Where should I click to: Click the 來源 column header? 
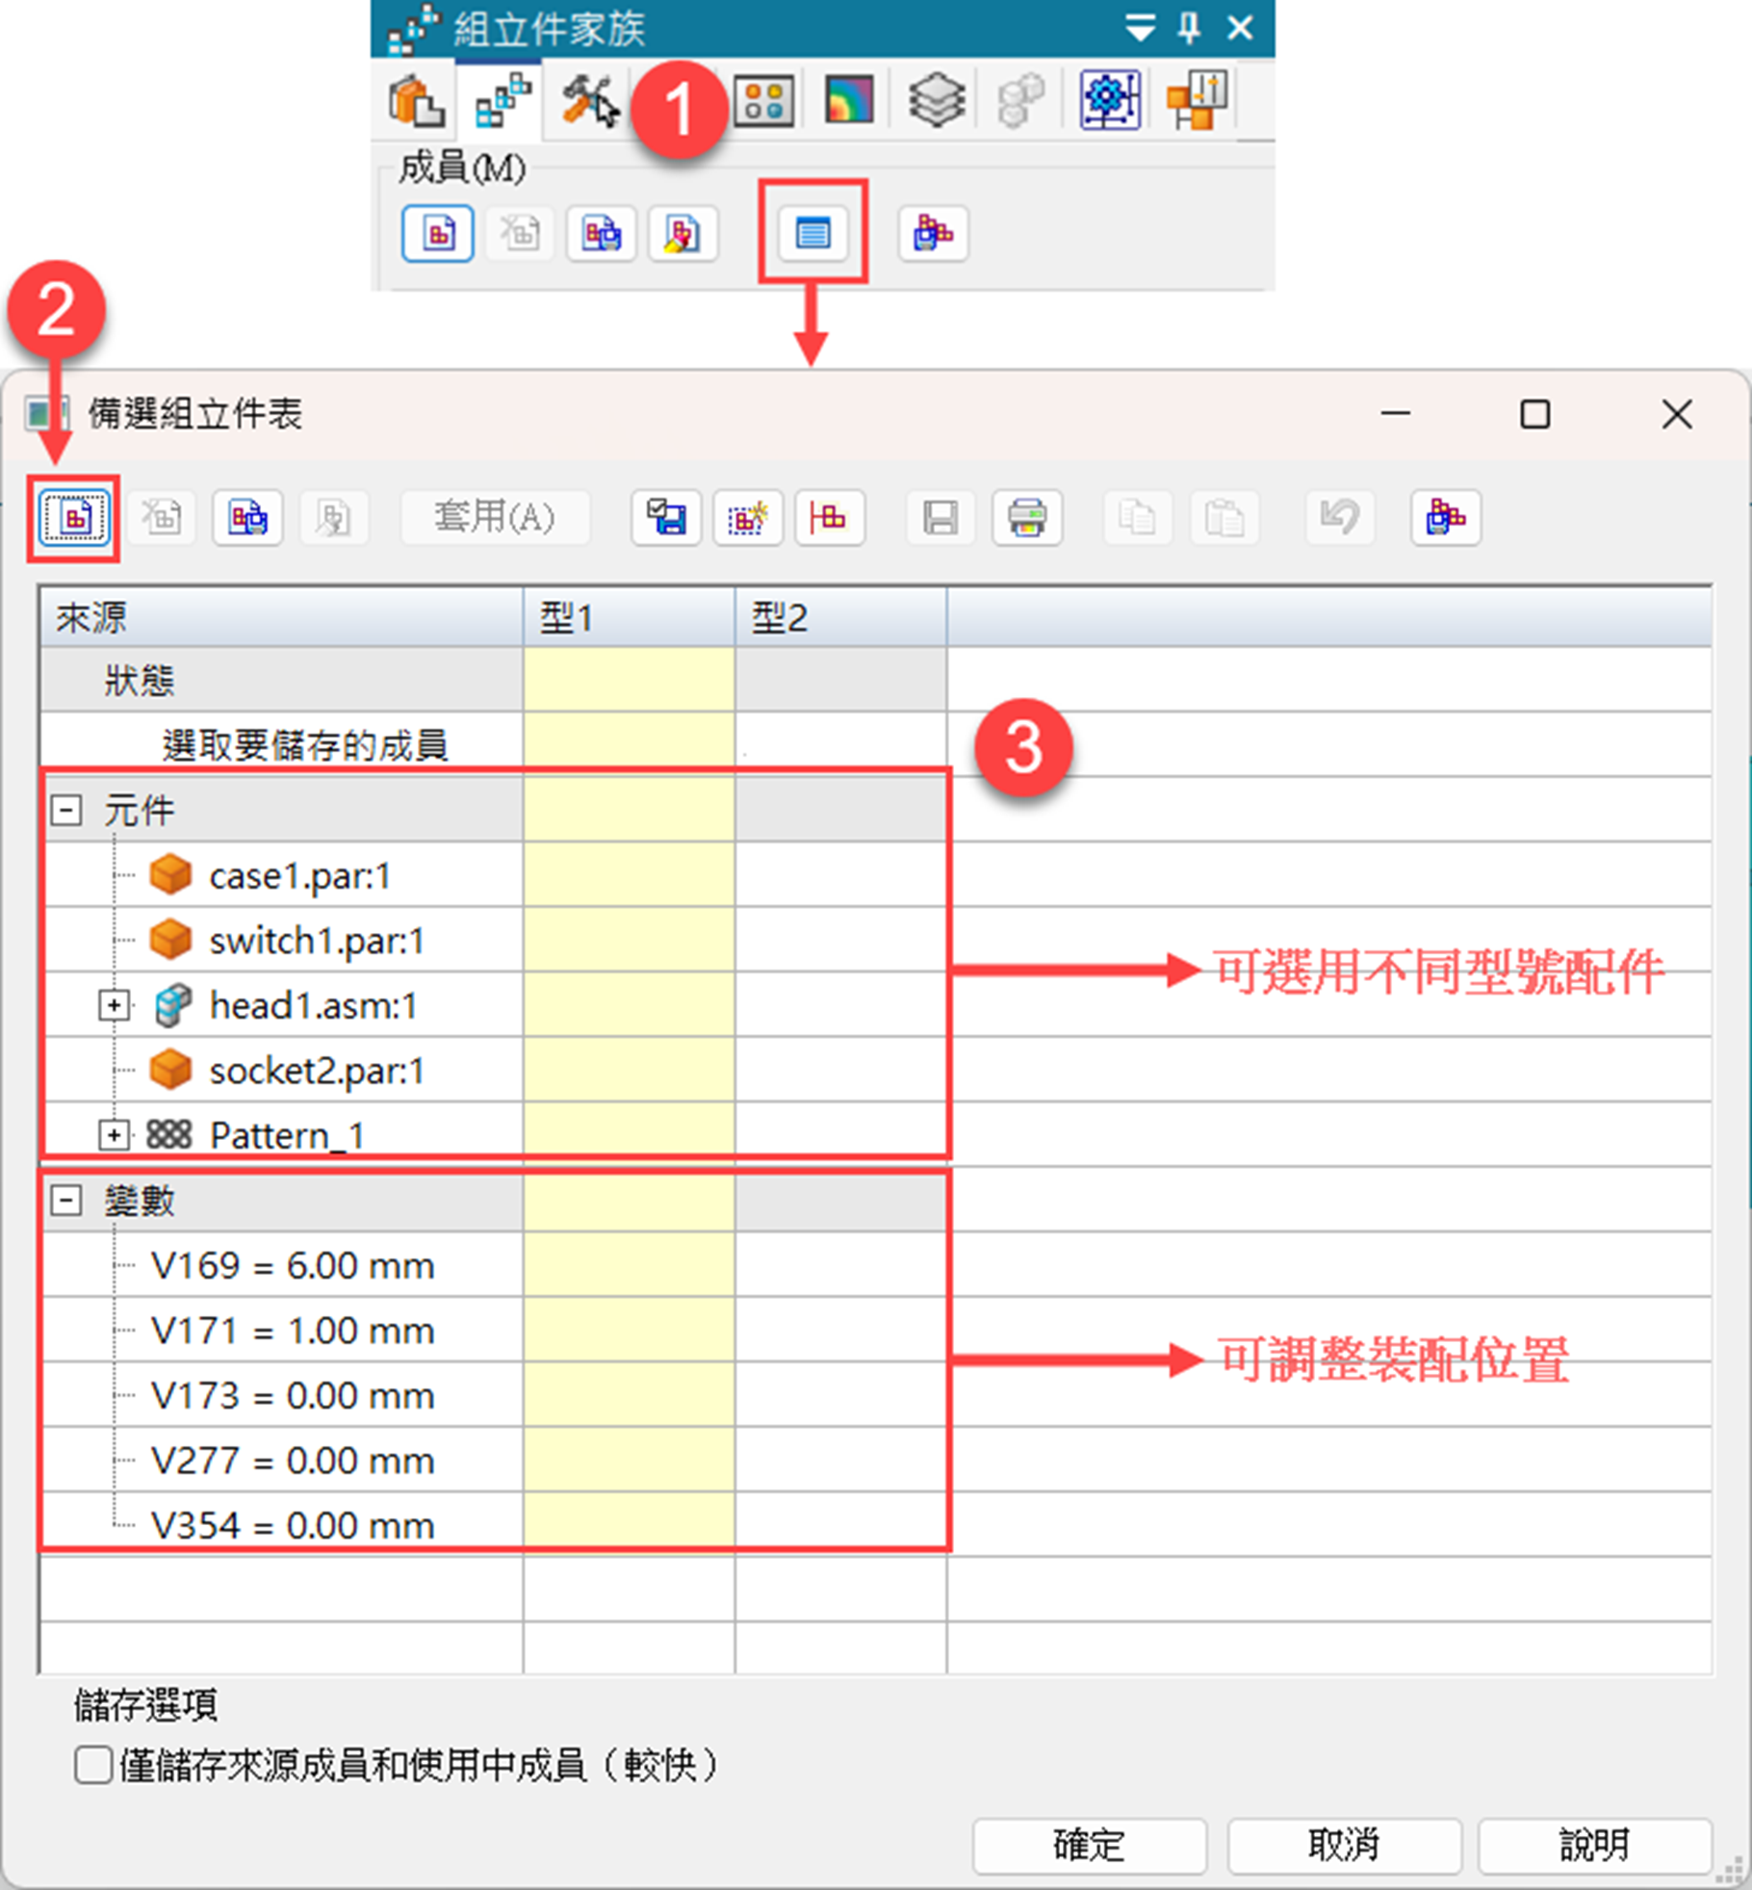[281, 617]
